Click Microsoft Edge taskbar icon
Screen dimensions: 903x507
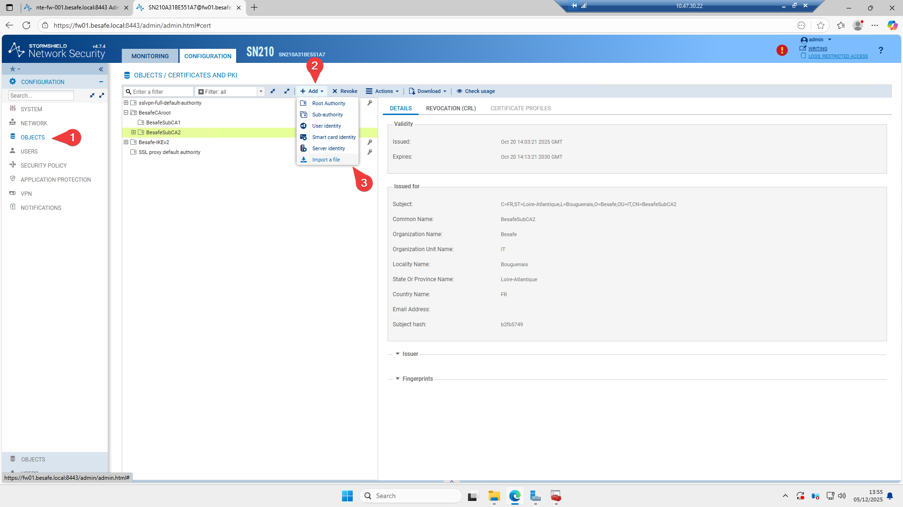515,496
